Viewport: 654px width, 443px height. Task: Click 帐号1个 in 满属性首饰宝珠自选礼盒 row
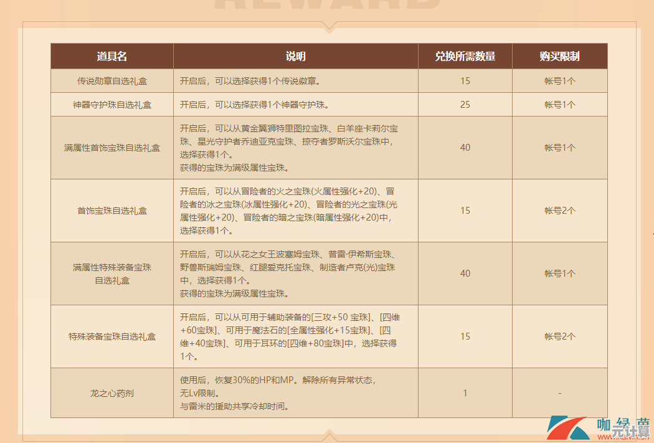click(560, 148)
